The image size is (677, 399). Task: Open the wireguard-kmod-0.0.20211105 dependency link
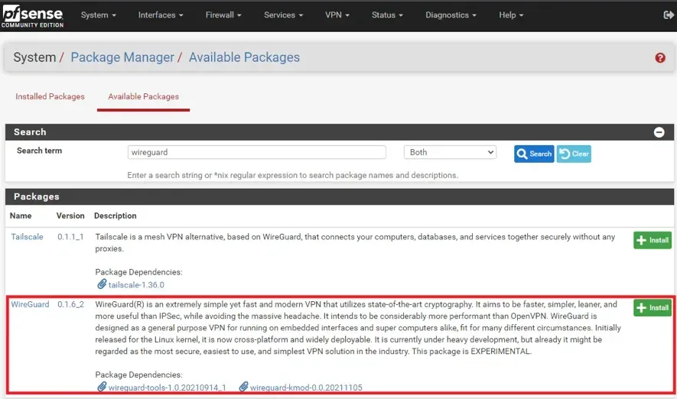coord(306,388)
